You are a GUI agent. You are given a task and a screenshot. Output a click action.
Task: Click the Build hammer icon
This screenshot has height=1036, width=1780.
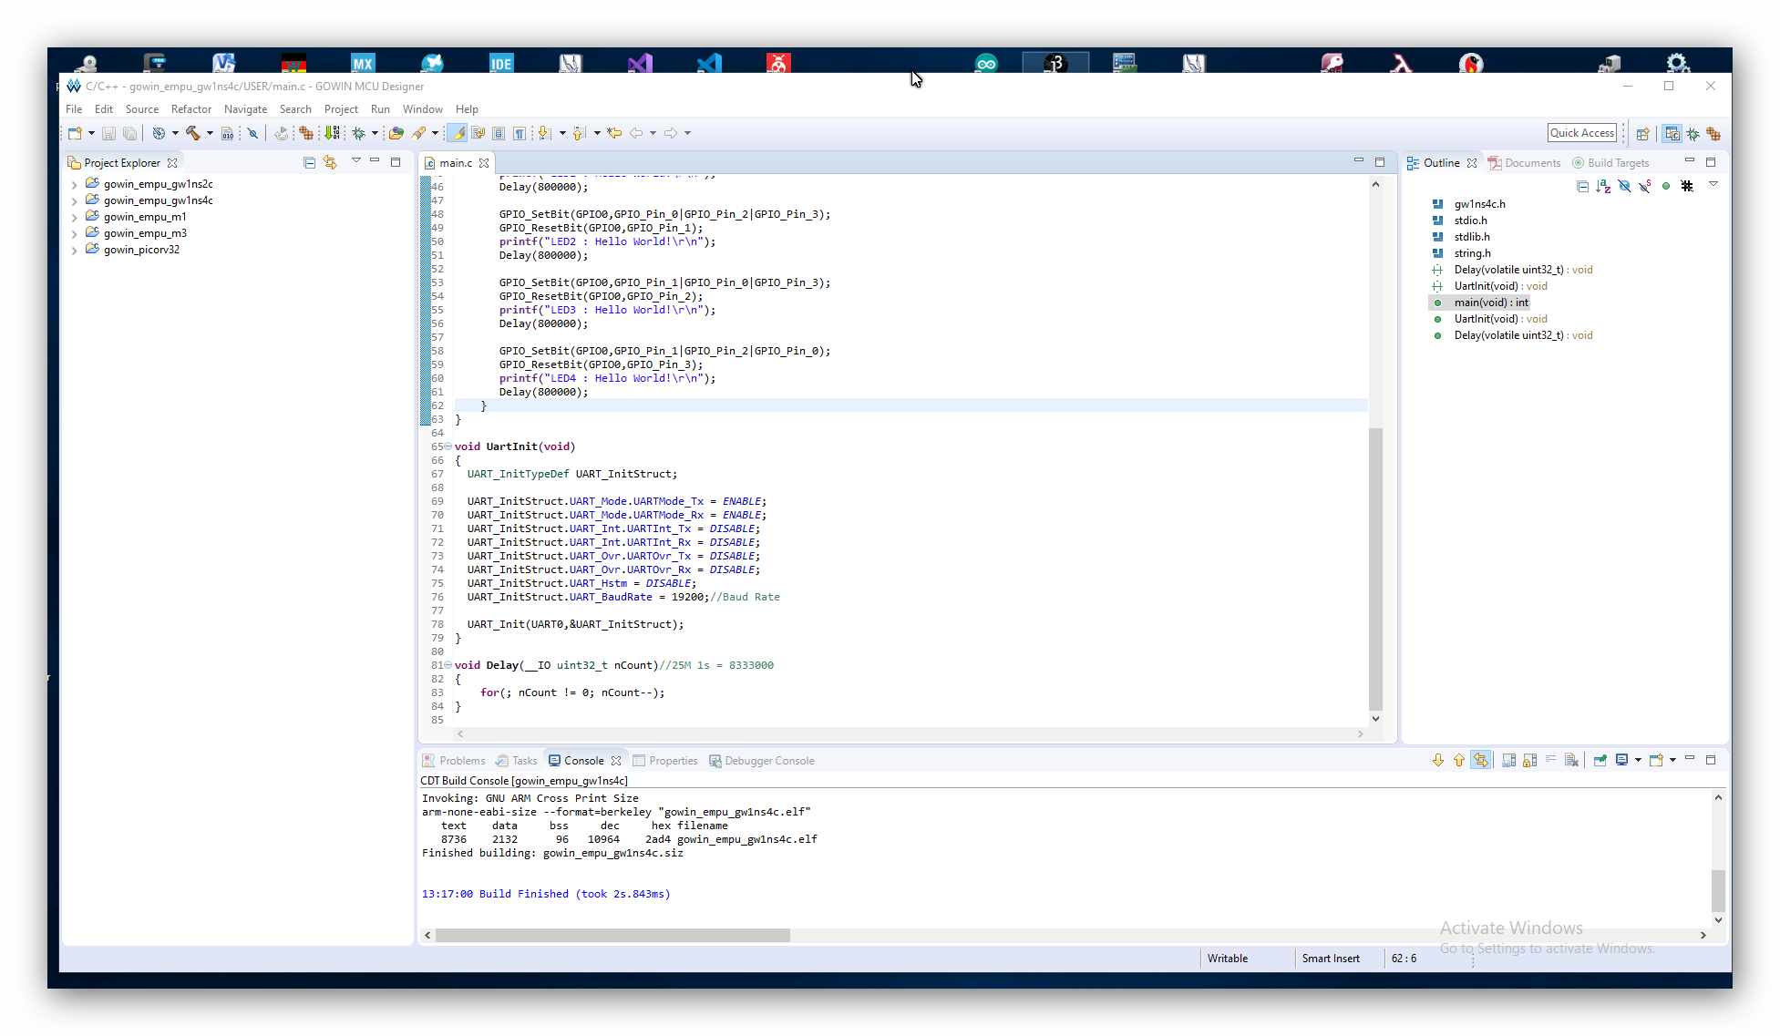click(x=192, y=133)
